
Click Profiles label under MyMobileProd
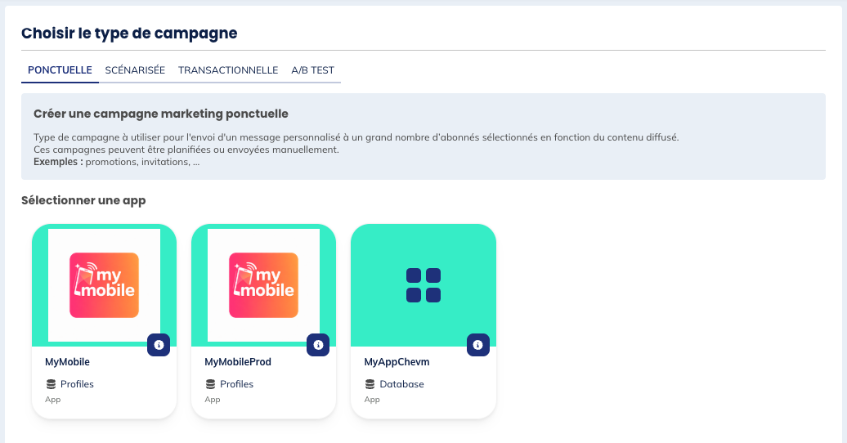(x=236, y=384)
